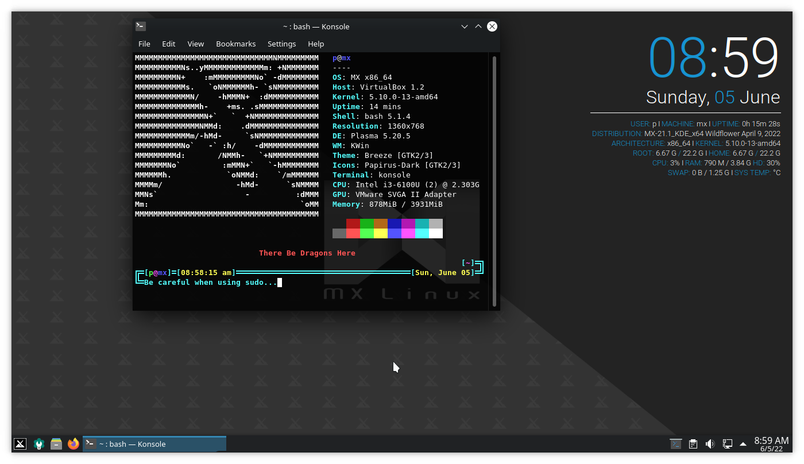Minimize the Konsole window
Viewport: 804px width, 464px height.
click(x=465, y=26)
